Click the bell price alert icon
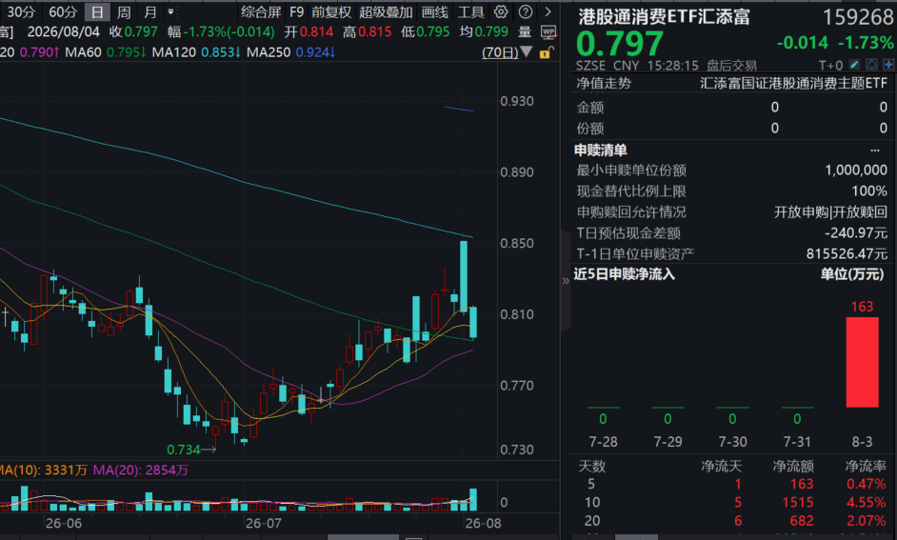Viewport: 897px width, 540px height. point(871,65)
